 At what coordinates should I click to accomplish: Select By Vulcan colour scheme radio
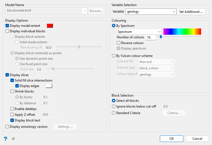[114, 56]
